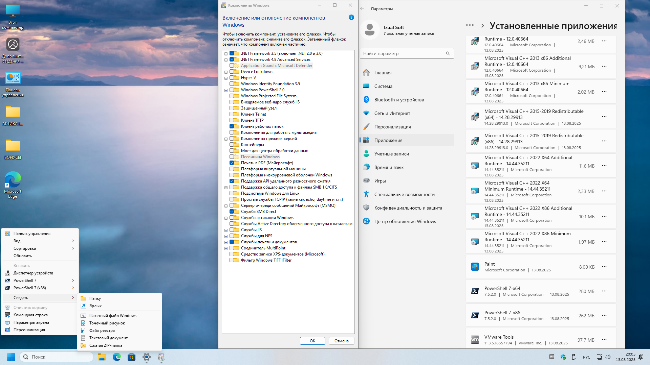Open Специальные возможности section
Viewport: 650px width, 365px height.
tap(407, 194)
